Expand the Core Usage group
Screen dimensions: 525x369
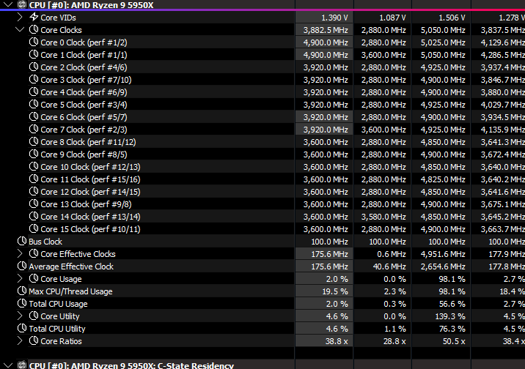pyautogui.click(x=20, y=278)
